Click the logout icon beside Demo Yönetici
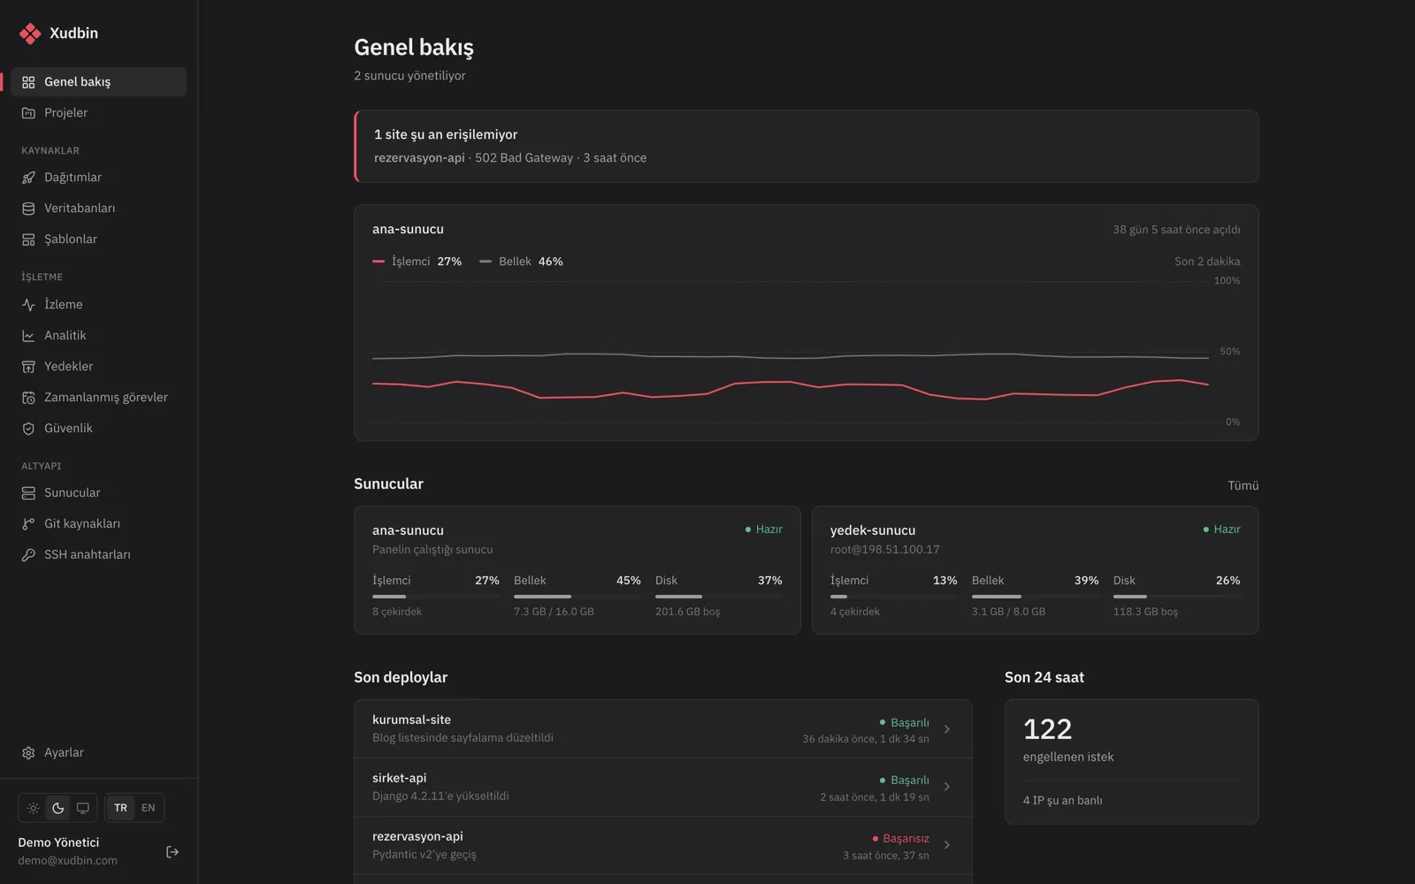 coord(172,852)
